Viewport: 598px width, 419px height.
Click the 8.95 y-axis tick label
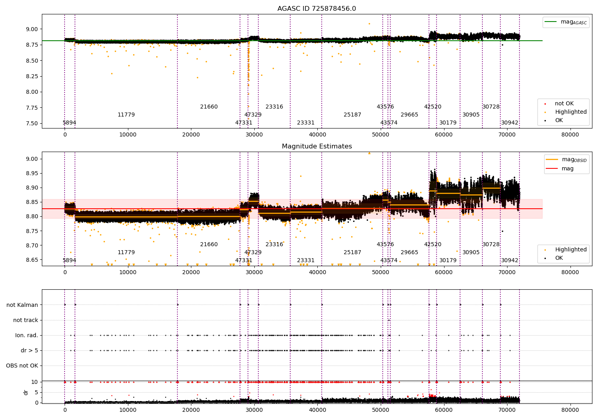click(x=32, y=174)
